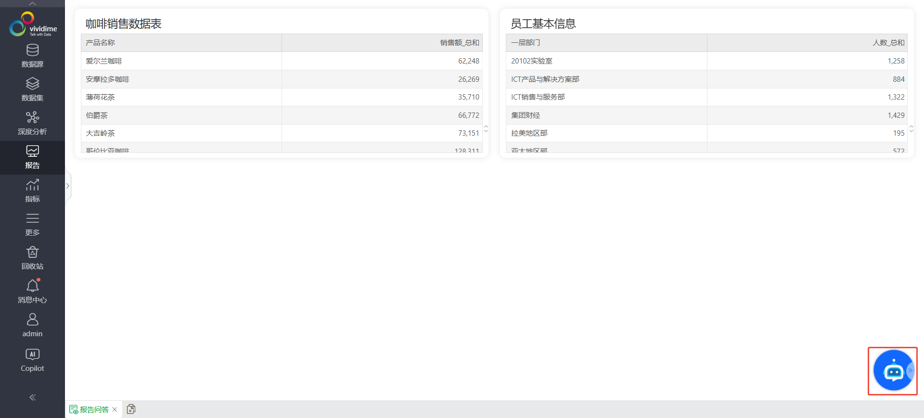Select the 大吉岭茶 row cell
Viewport: 924px width, 418px height.
point(181,133)
